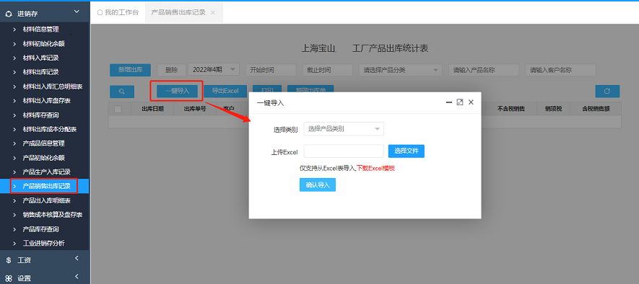
Task: Click the refresh icon button
Action: pos(607,91)
